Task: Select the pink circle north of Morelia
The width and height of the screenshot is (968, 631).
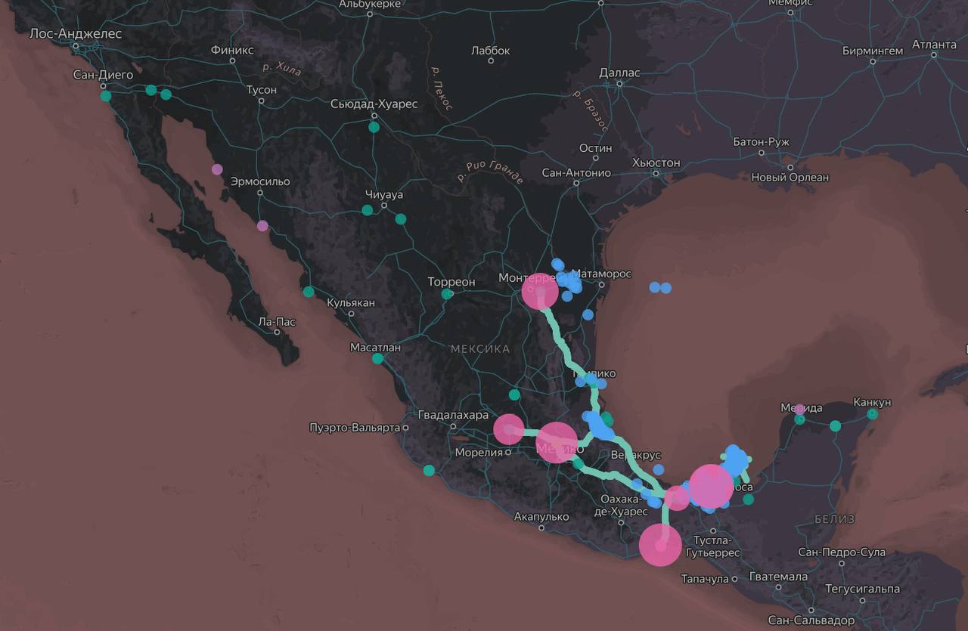Action: click(509, 428)
